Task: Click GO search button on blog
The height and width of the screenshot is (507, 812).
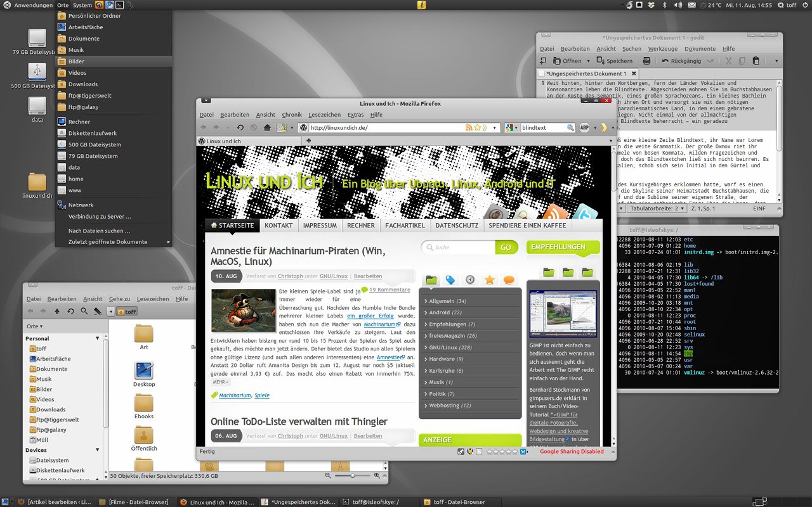Action: [x=506, y=247]
